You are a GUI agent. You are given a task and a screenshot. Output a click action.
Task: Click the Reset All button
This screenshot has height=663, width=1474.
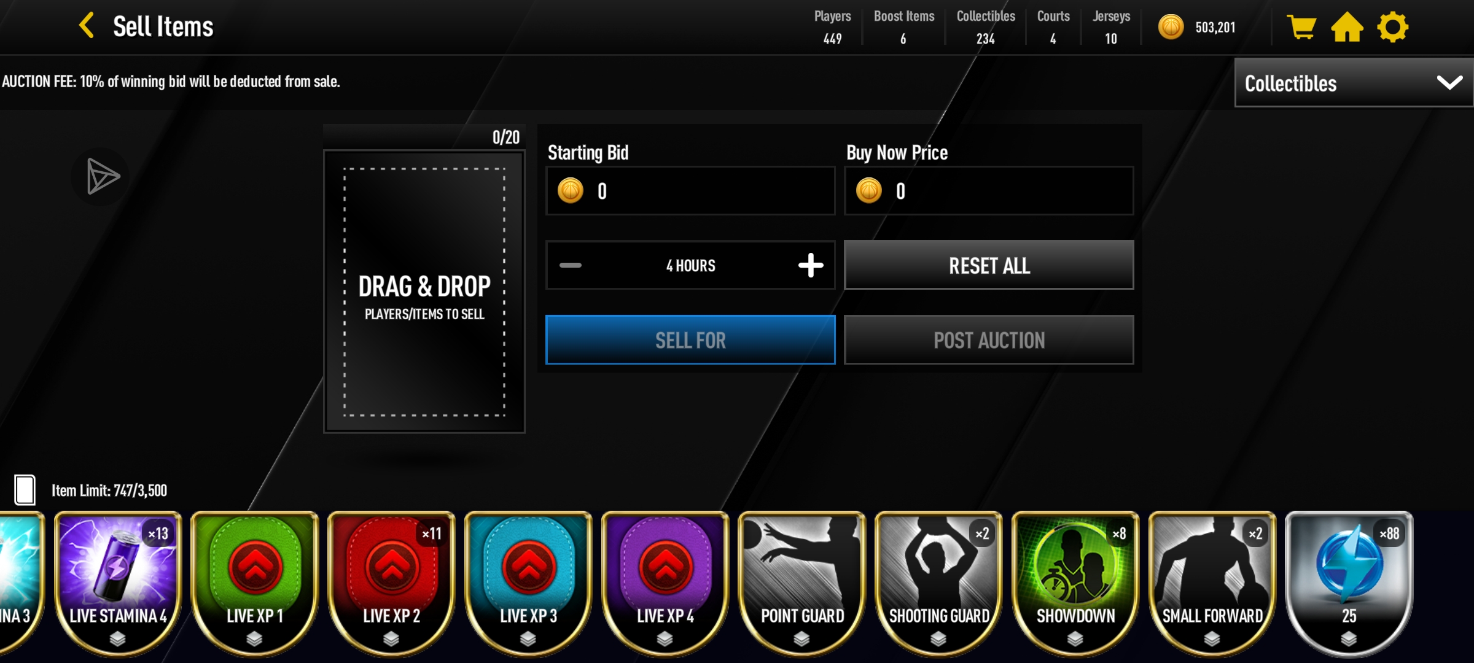[x=989, y=265]
